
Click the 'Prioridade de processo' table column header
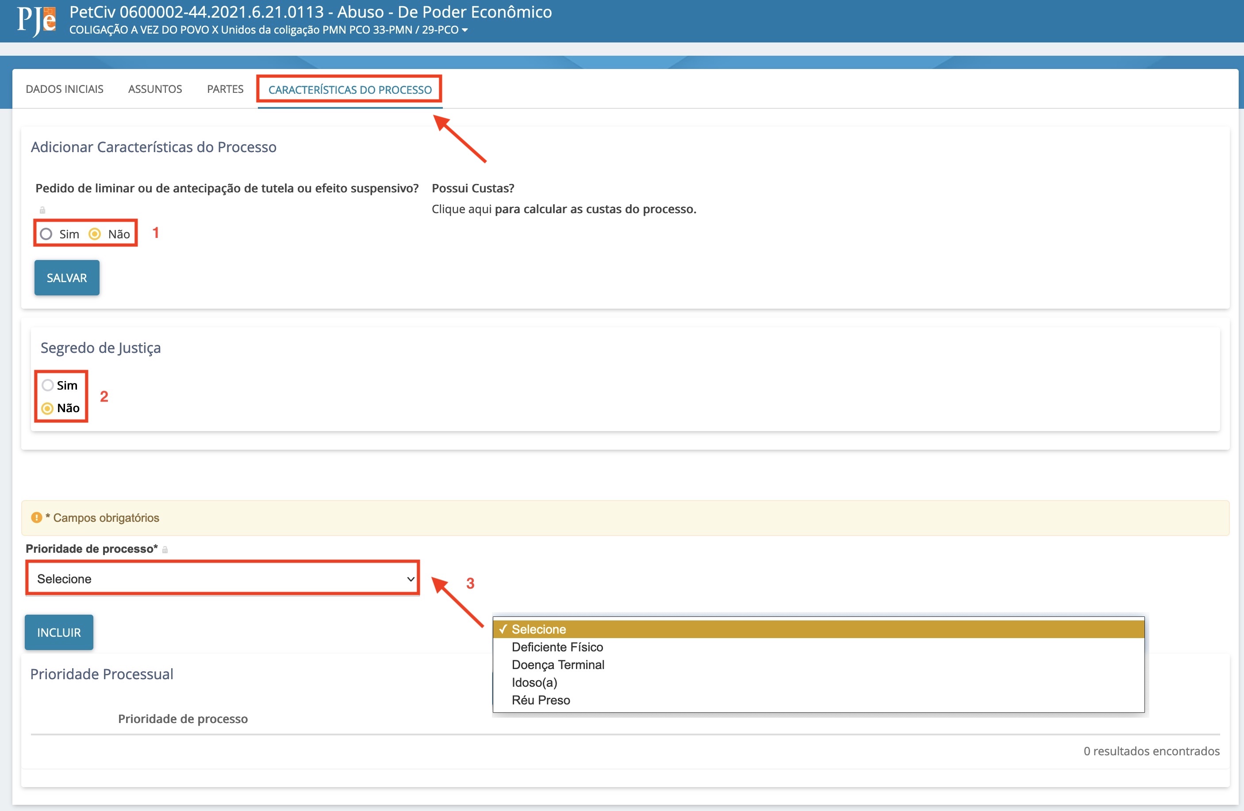(183, 719)
